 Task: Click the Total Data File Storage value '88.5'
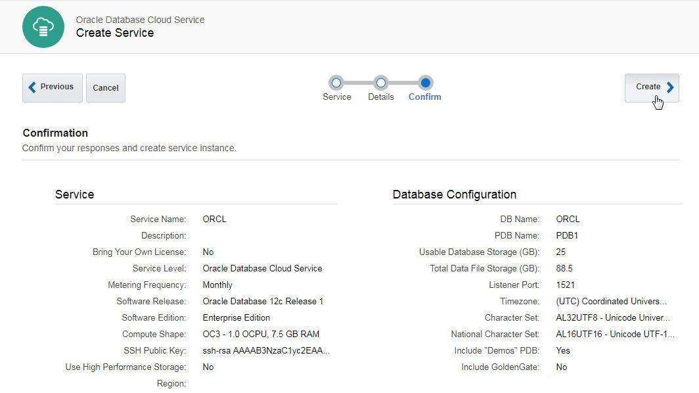click(564, 269)
